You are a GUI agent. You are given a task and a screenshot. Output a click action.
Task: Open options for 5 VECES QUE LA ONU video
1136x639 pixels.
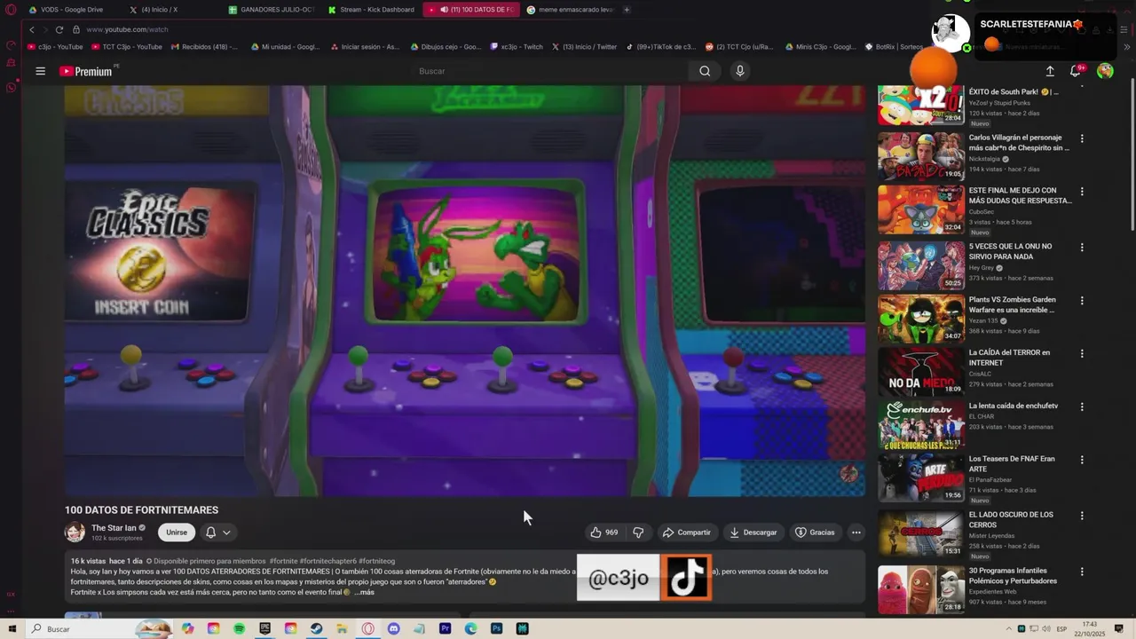click(1082, 247)
